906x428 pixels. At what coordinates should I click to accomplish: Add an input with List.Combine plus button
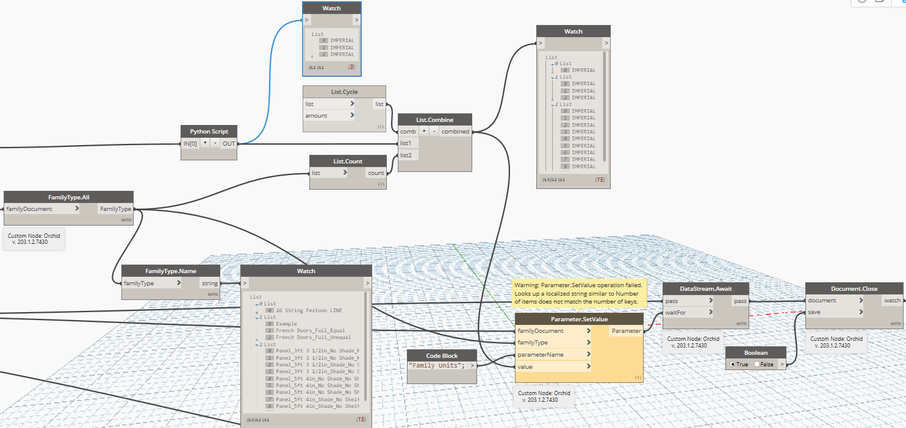(423, 131)
